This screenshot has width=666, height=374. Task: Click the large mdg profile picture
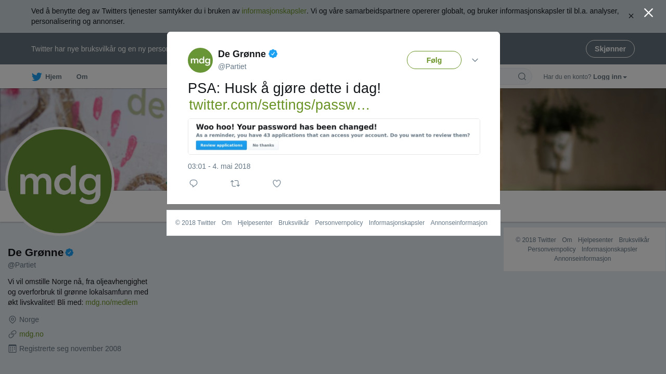click(60, 181)
